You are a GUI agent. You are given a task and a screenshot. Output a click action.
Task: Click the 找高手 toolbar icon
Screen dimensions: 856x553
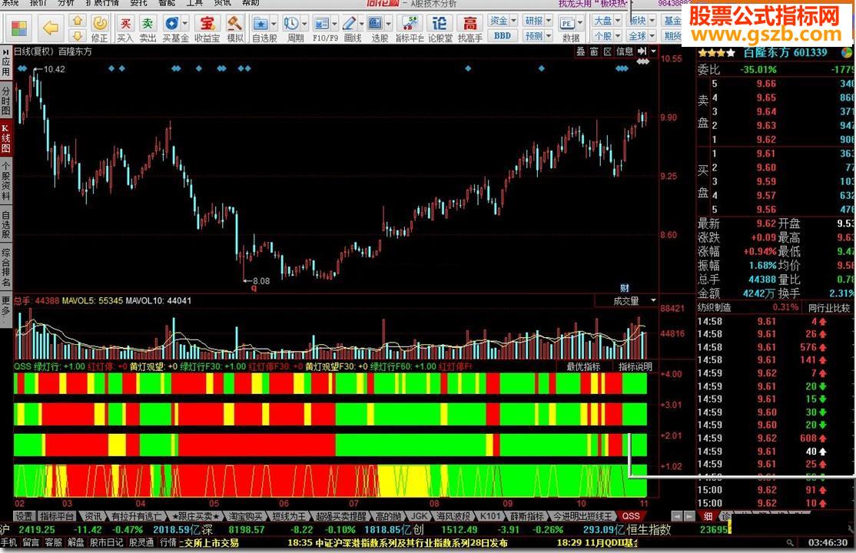470,28
